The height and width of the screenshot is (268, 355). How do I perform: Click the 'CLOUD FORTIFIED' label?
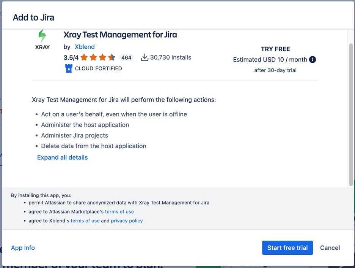99,68
